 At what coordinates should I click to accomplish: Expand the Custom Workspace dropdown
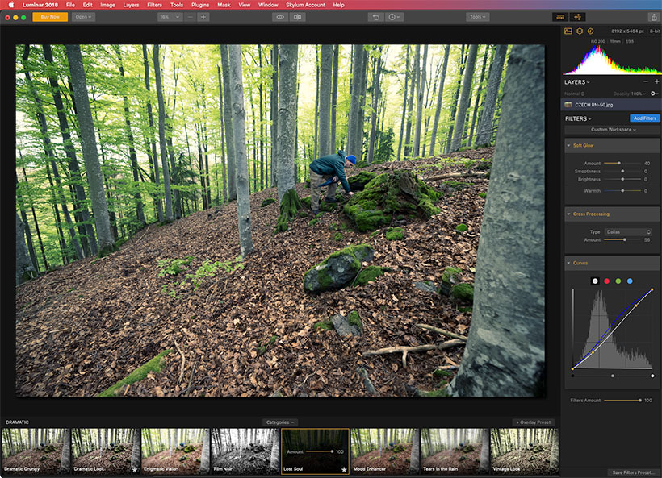[613, 130]
